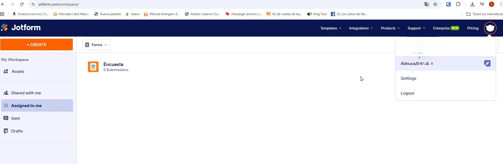Select Assigned to me folder
Viewport: 503px width, 164px height.
tap(37, 105)
